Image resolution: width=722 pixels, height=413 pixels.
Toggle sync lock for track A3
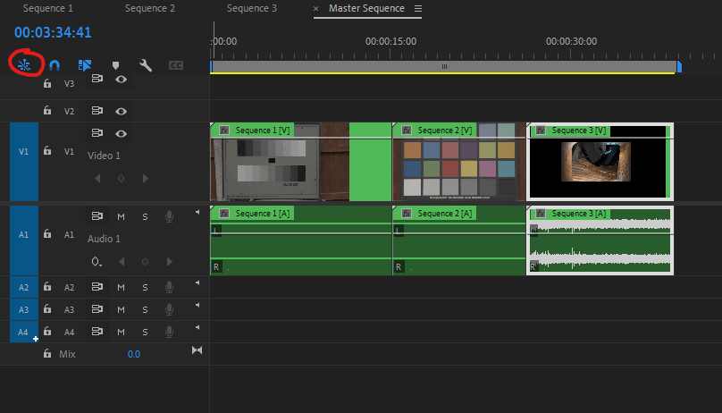(x=97, y=309)
